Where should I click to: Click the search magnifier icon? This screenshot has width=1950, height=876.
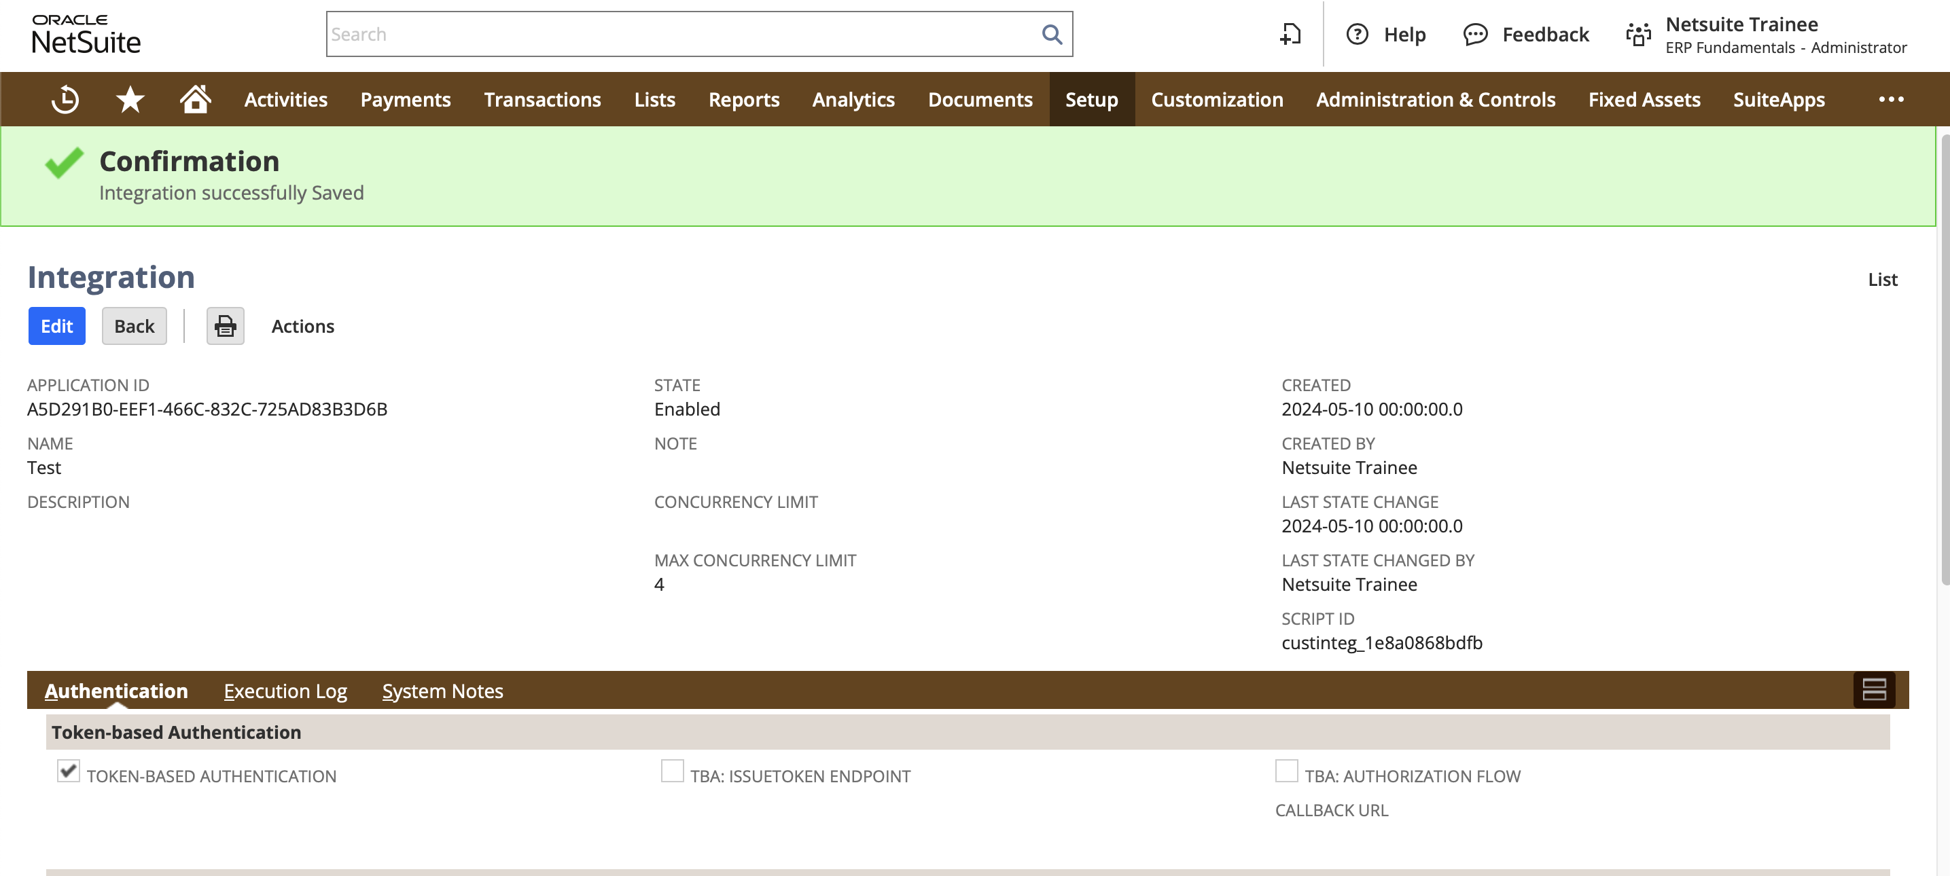1052,34
